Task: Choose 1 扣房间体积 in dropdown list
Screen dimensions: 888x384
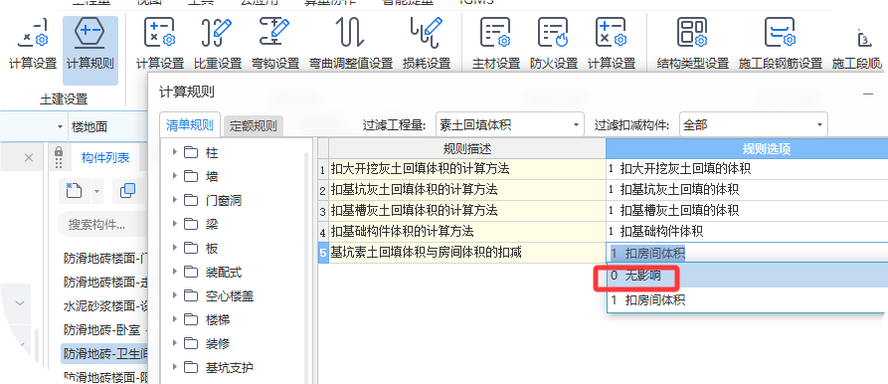Action: click(x=747, y=300)
